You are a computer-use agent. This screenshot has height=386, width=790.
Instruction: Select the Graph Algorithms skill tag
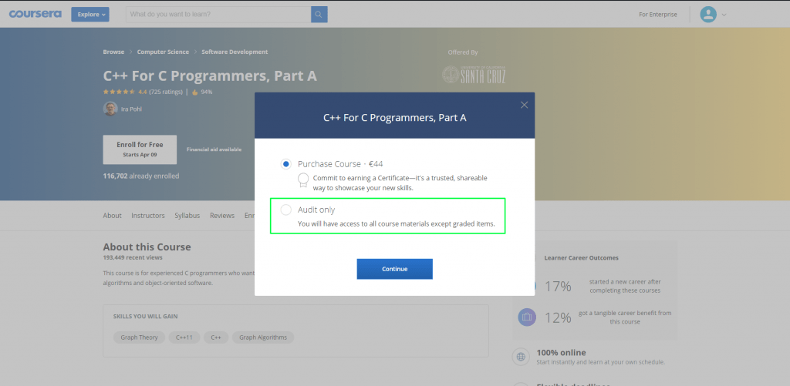click(x=263, y=337)
